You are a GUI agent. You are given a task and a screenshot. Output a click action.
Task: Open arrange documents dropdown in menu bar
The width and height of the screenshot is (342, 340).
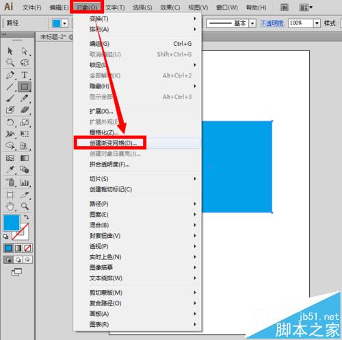[x=306, y=8]
